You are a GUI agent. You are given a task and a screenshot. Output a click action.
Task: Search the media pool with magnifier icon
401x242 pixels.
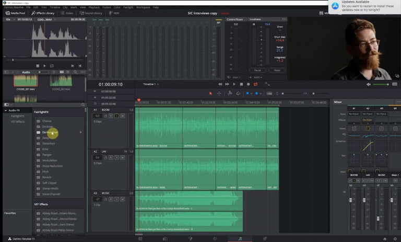[x=75, y=72]
